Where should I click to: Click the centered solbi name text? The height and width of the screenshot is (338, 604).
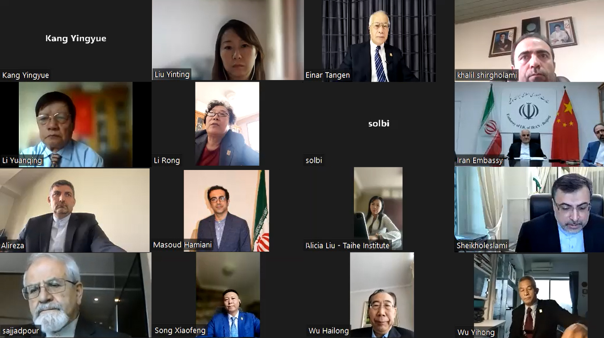[x=379, y=123]
